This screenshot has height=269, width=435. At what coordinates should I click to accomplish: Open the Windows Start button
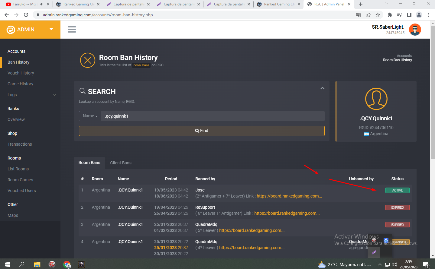click(x=7, y=264)
